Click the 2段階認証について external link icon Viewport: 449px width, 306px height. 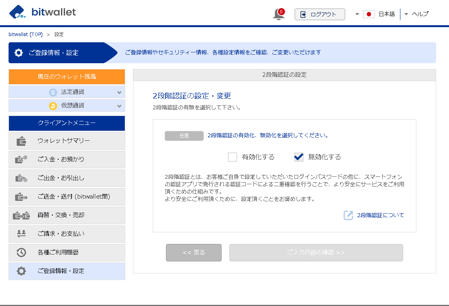(x=348, y=215)
